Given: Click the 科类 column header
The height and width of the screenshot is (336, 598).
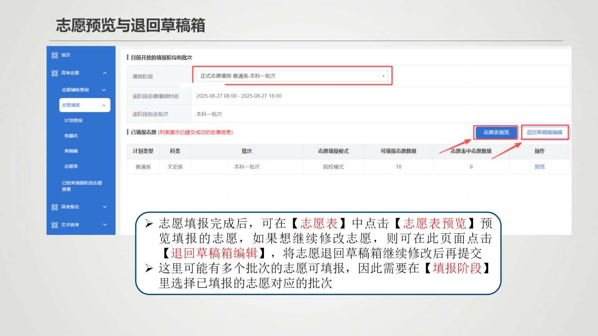Looking at the screenshot, I should [175, 151].
